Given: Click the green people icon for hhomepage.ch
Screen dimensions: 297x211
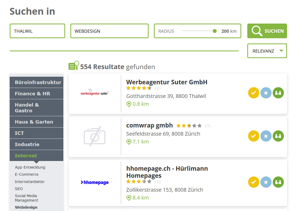Looking at the screenshot, I should [278, 182].
